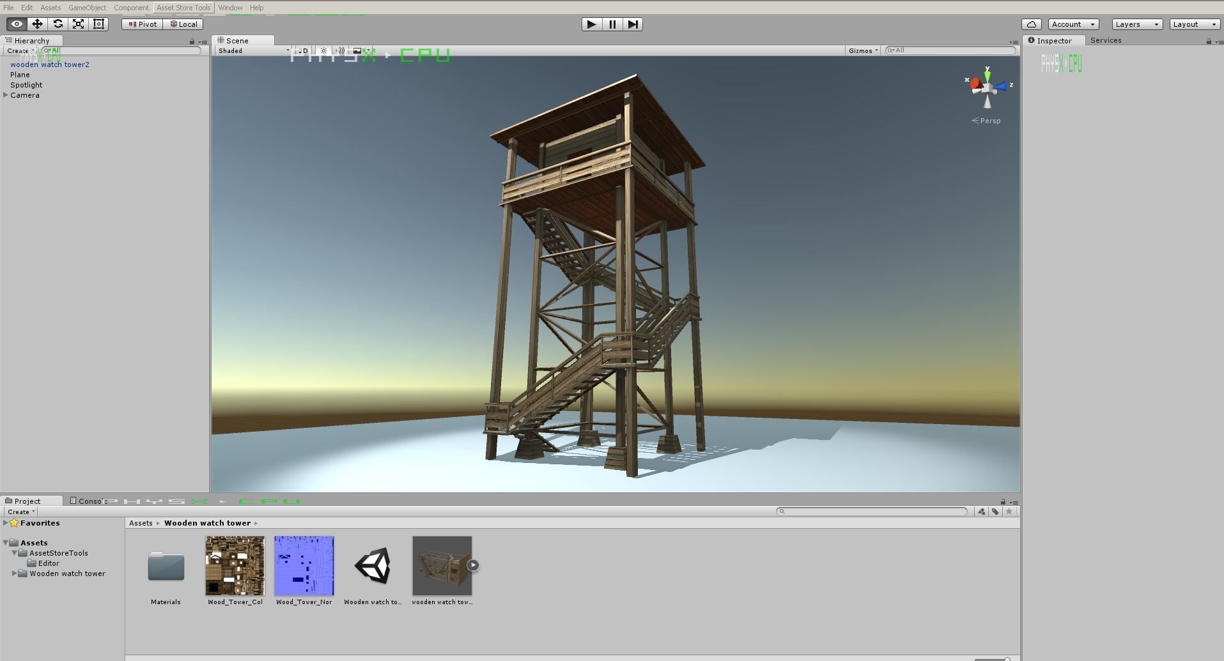Switch to the Services tab

click(x=1106, y=40)
